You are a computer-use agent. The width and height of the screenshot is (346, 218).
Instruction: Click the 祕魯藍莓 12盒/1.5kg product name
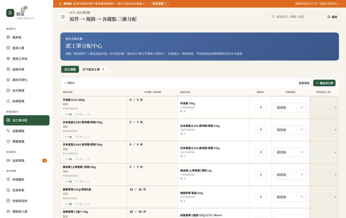(x=75, y=212)
